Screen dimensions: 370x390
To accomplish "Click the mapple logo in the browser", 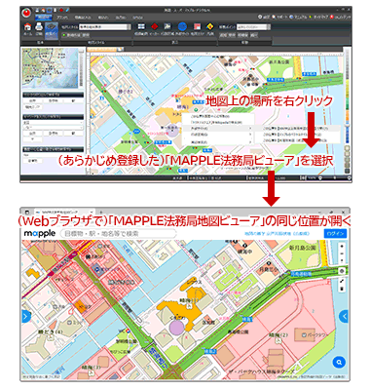I will pos(40,233).
